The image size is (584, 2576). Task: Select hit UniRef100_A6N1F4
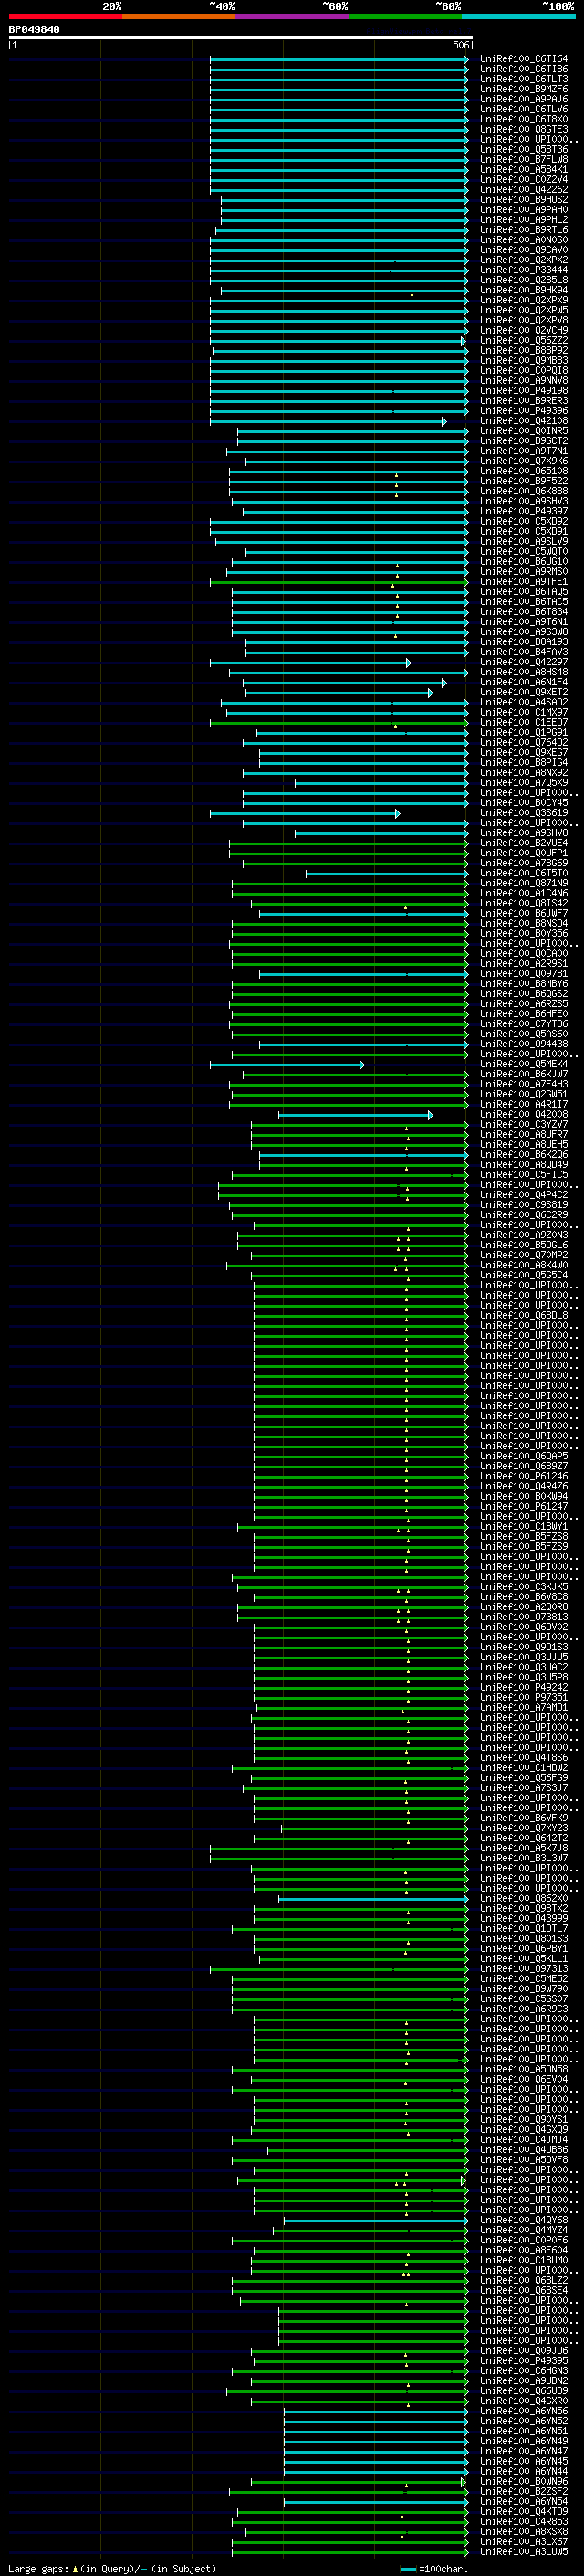pos(524,682)
